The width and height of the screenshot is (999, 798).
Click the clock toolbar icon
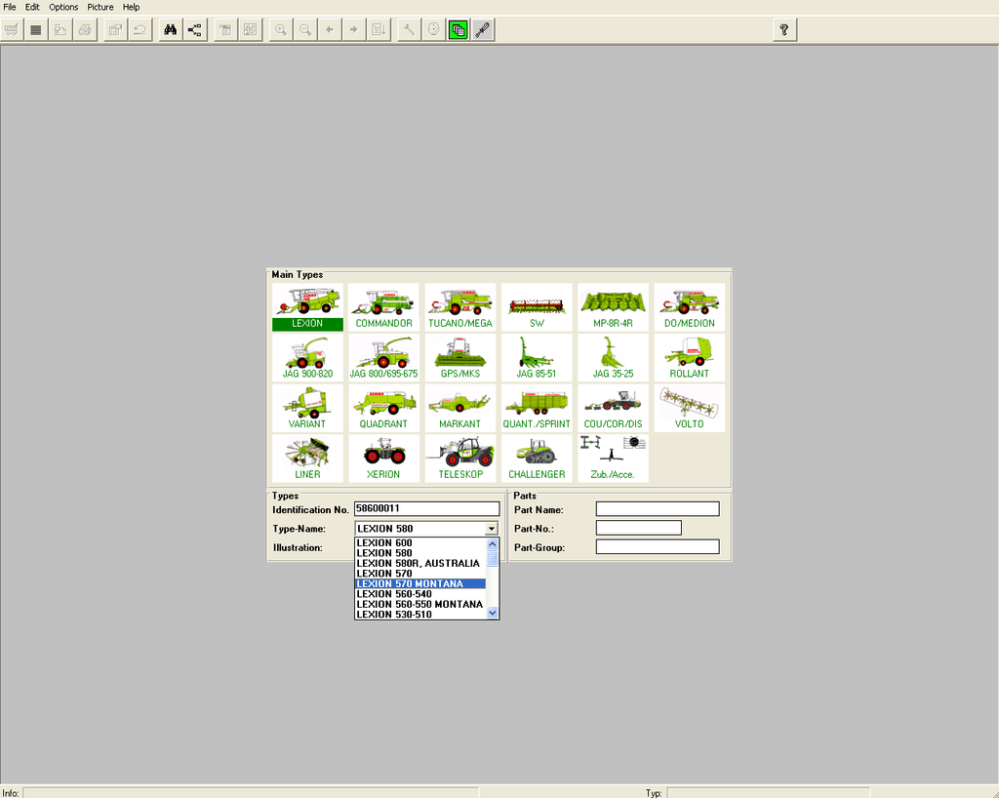click(x=433, y=30)
